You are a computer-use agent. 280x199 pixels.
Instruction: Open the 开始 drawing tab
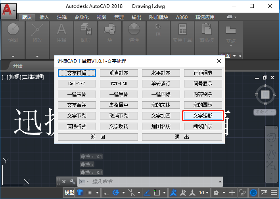pos(18,66)
